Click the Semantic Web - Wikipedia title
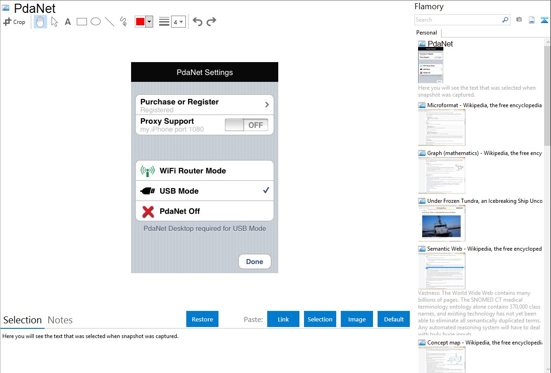This screenshot has height=373, width=551. click(x=484, y=248)
